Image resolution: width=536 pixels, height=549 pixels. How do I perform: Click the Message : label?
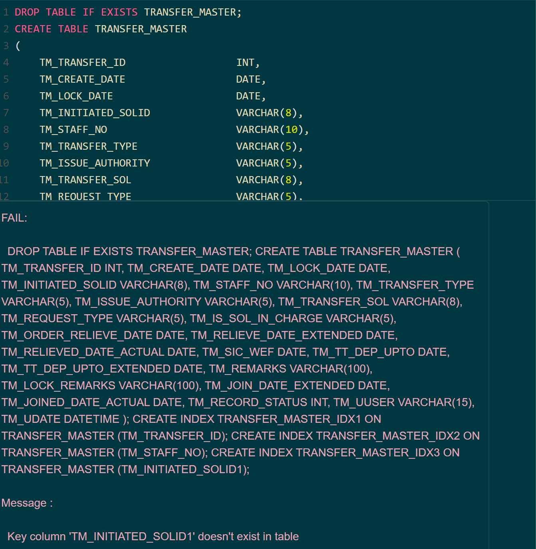pos(26,503)
